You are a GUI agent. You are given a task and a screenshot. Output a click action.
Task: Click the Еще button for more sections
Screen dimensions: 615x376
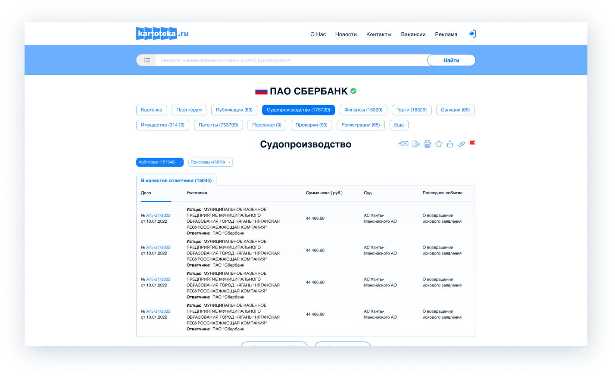tap(399, 125)
